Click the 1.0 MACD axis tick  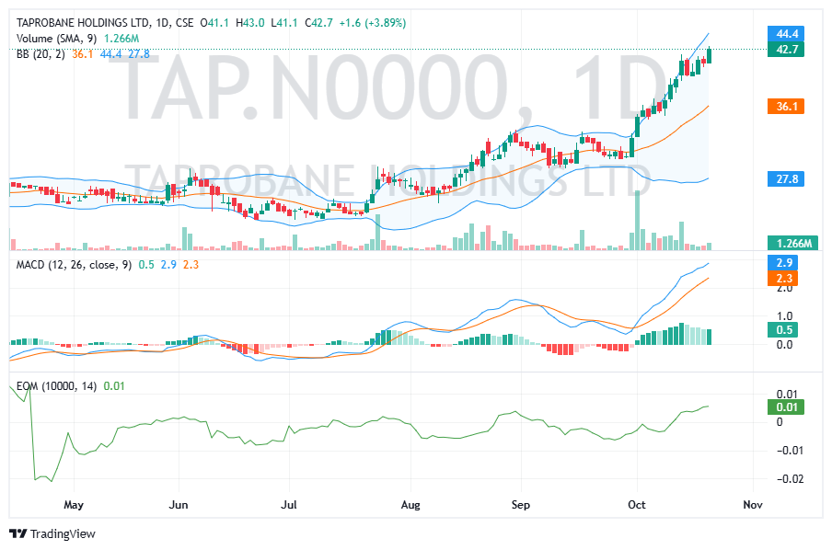tap(784, 316)
